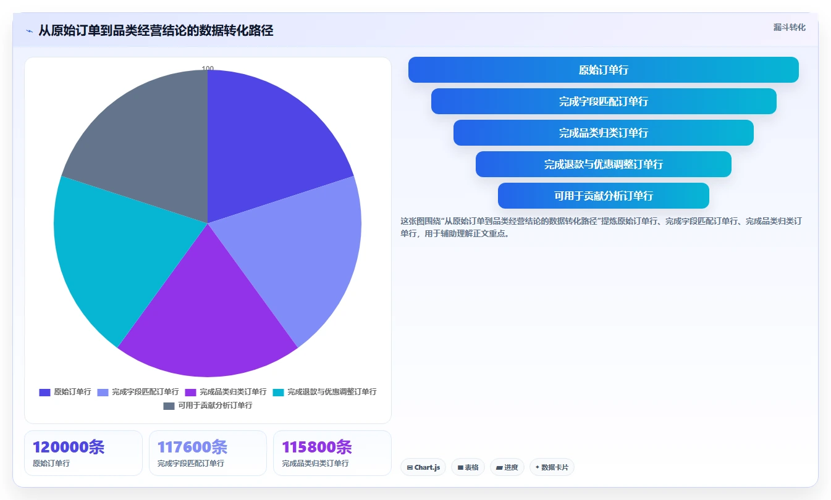The width and height of the screenshot is (831, 500).
Task: Click the 完成退款与优惠调整订单行 funnel bar
Action: 604,164
